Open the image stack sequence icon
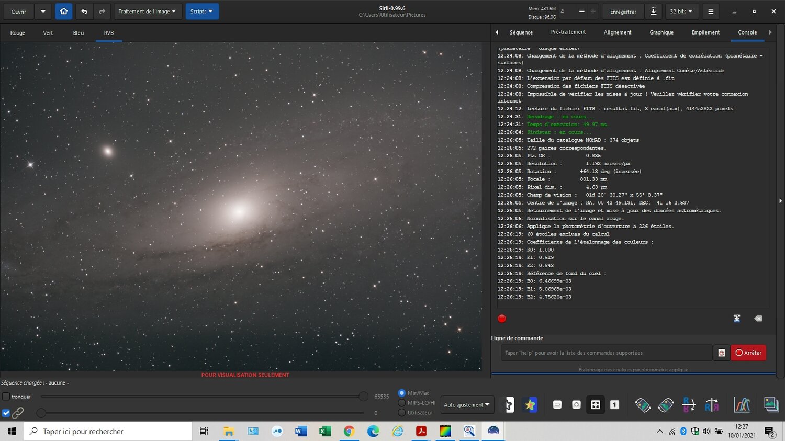 click(771, 404)
